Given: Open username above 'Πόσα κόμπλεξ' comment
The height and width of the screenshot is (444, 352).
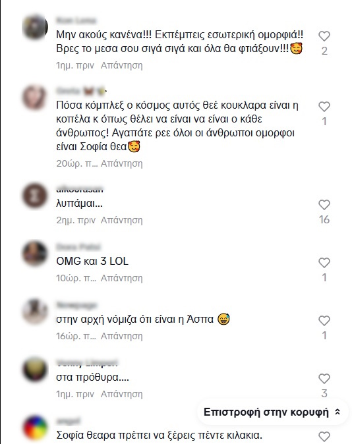Looking at the screenshot, I should click(x=81, y=91).
